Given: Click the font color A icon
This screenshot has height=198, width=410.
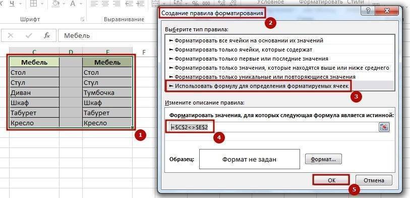Looking at the screenshot, I should pos(73,4).
